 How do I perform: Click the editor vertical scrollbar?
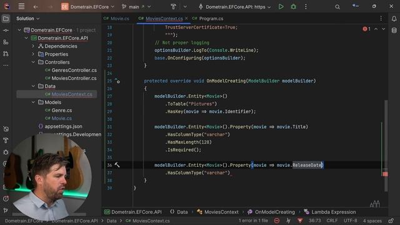point(386,146)
